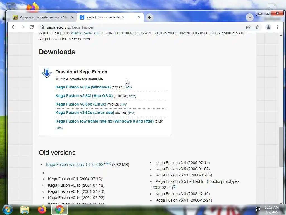Viewport: 286px width, 215px height.
Task: Download the low frame rate fix
Action: (x=104, y=121)
